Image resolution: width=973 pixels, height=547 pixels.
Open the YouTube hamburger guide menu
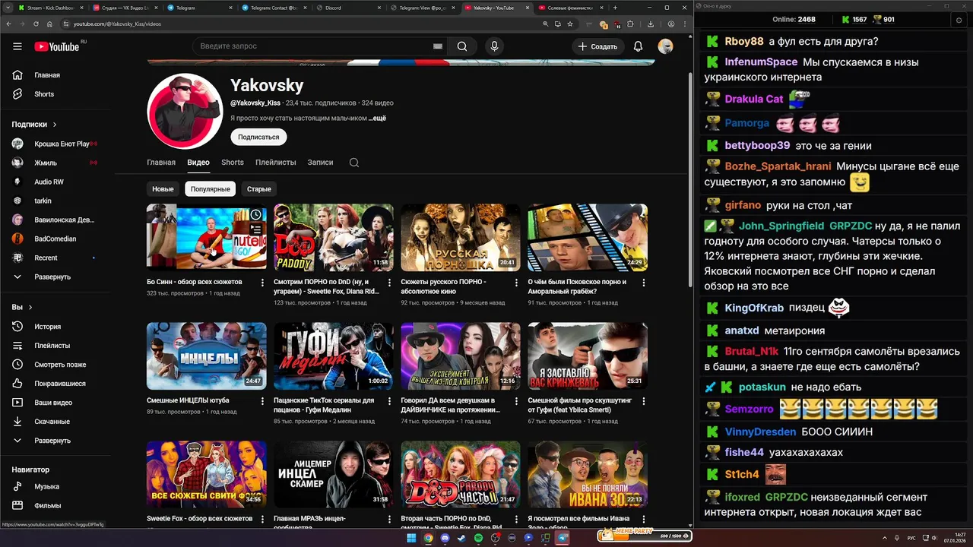(x=17, y=46)
